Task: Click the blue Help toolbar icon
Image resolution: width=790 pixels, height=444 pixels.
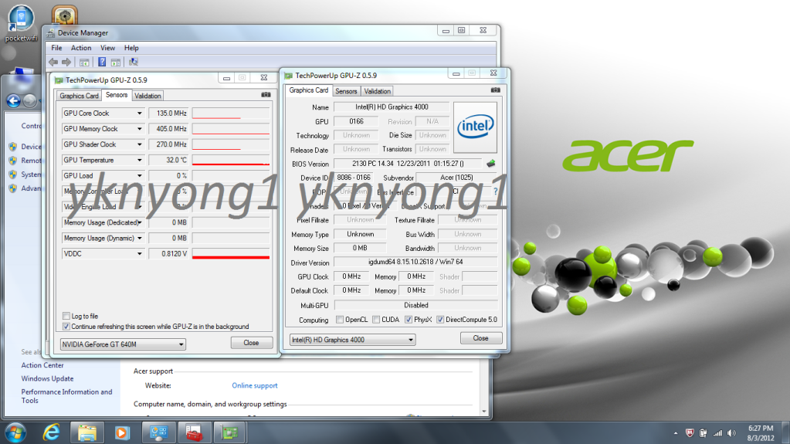Action: tap(102, 62)
